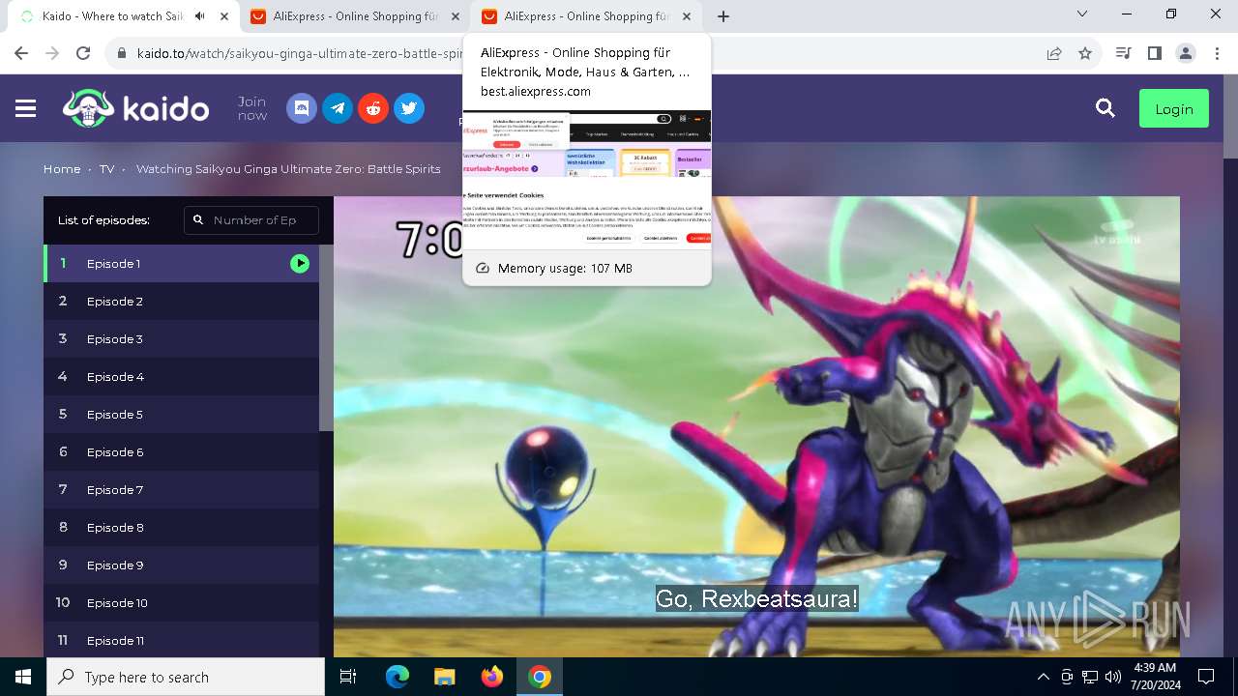Toggle the Chrome side panel
The height and width of the screenshot is (696, 1238).
pos(1154,53)
